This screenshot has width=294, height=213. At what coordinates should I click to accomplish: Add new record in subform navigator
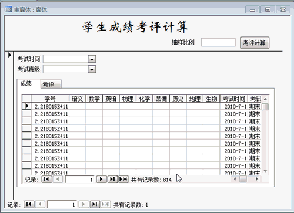[x=123, y=179]
